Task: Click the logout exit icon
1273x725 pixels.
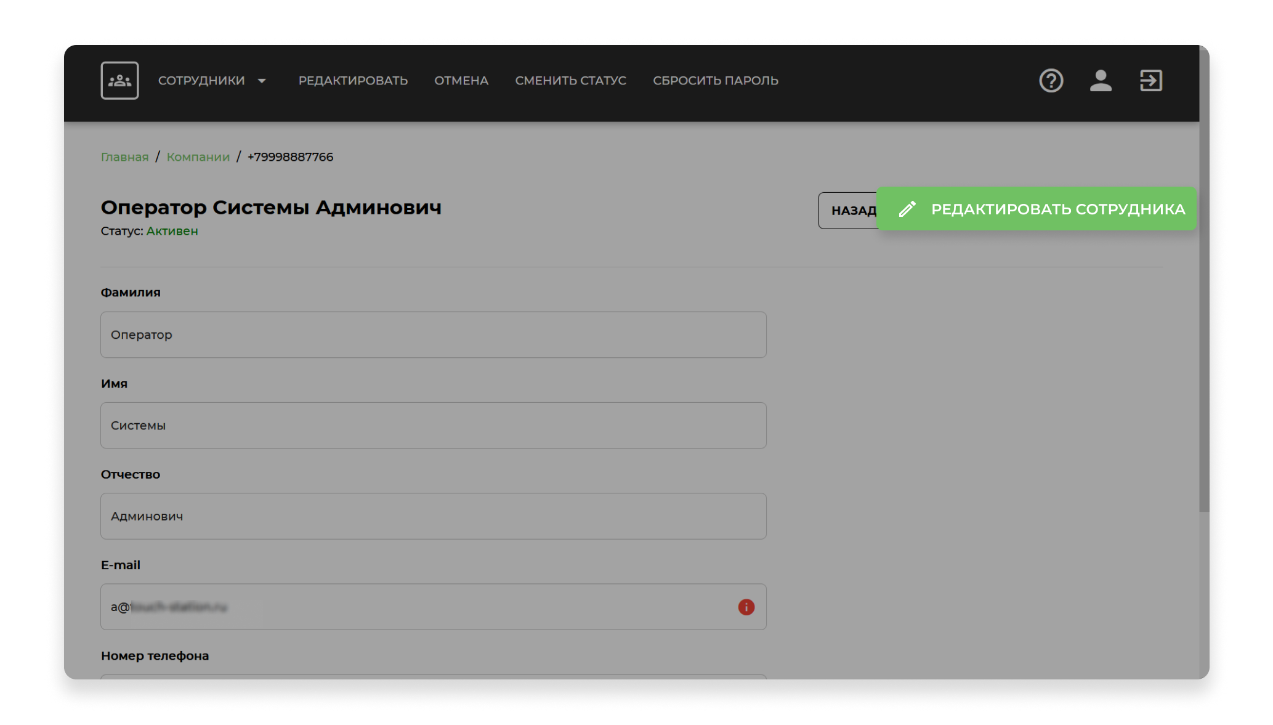Action: click(1150, 81)
